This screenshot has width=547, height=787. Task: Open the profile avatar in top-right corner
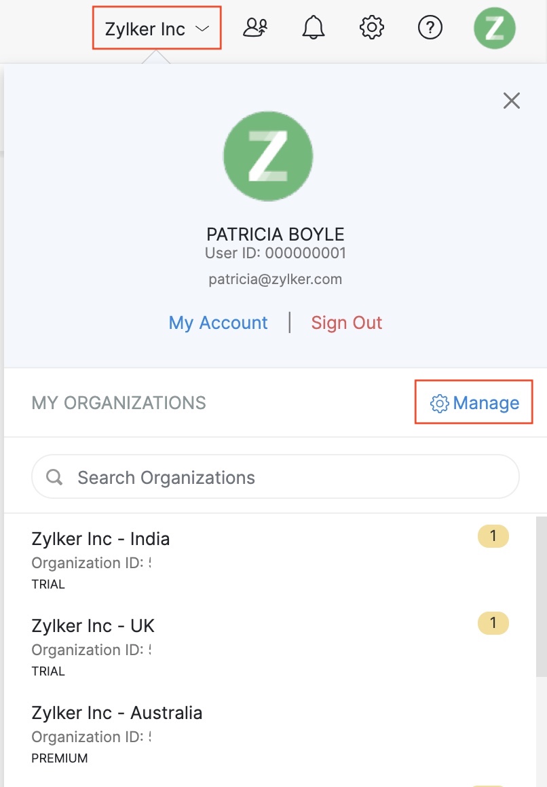[495, 27]
